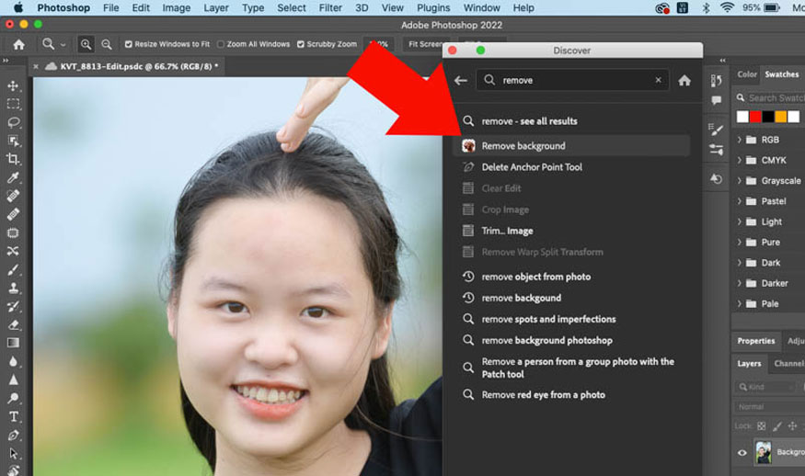The height and width of the screenshot is (476, 805).
Task: Select the Background layer thumbnail
Action: (x=764, y=452)
